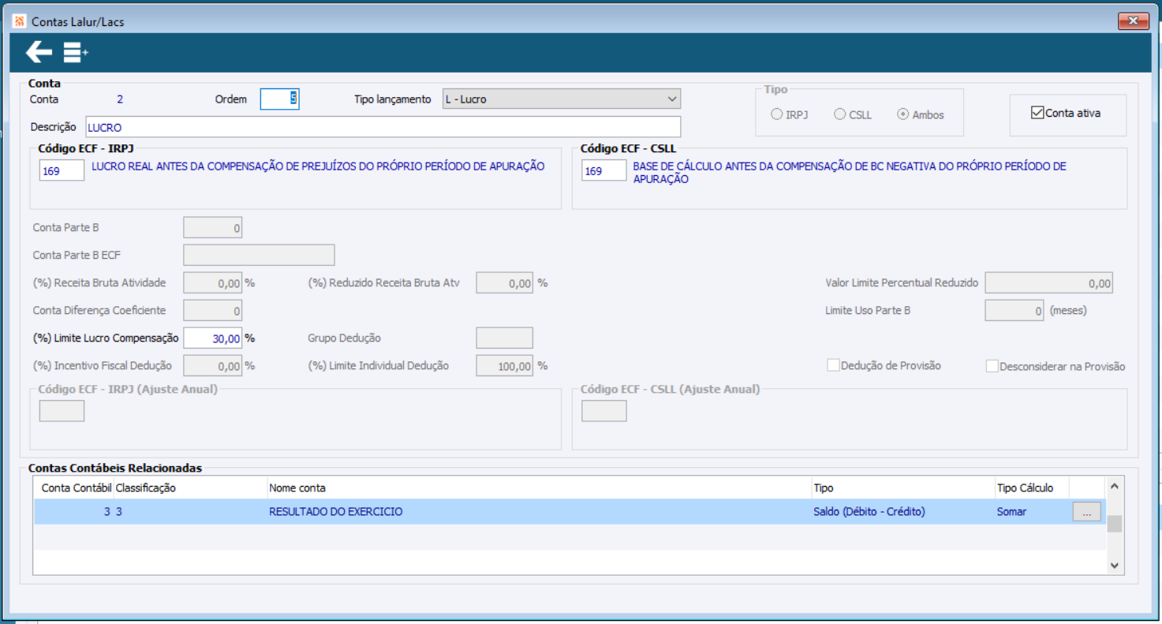Click the Tipo column header in the grid
The image size is (1162, 624).
pos(823,488)
